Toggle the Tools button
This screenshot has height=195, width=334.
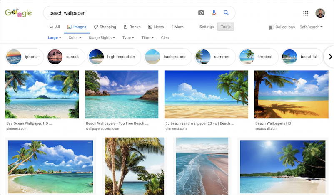pyautogui.click(x=226, y=27)
